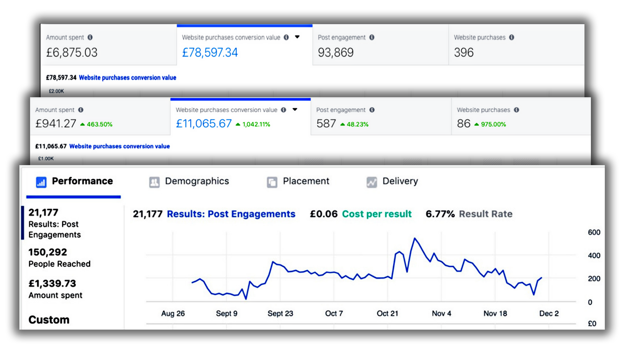
Task: Switch to the Demographics tab
Action: pyautogui.click(x=197, y=181)
